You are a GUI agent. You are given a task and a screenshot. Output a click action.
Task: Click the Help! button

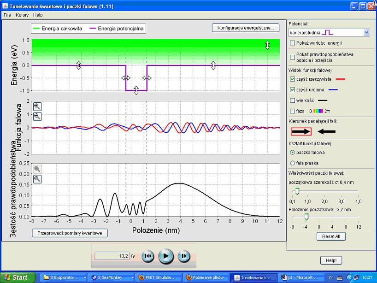pos(331,260)
